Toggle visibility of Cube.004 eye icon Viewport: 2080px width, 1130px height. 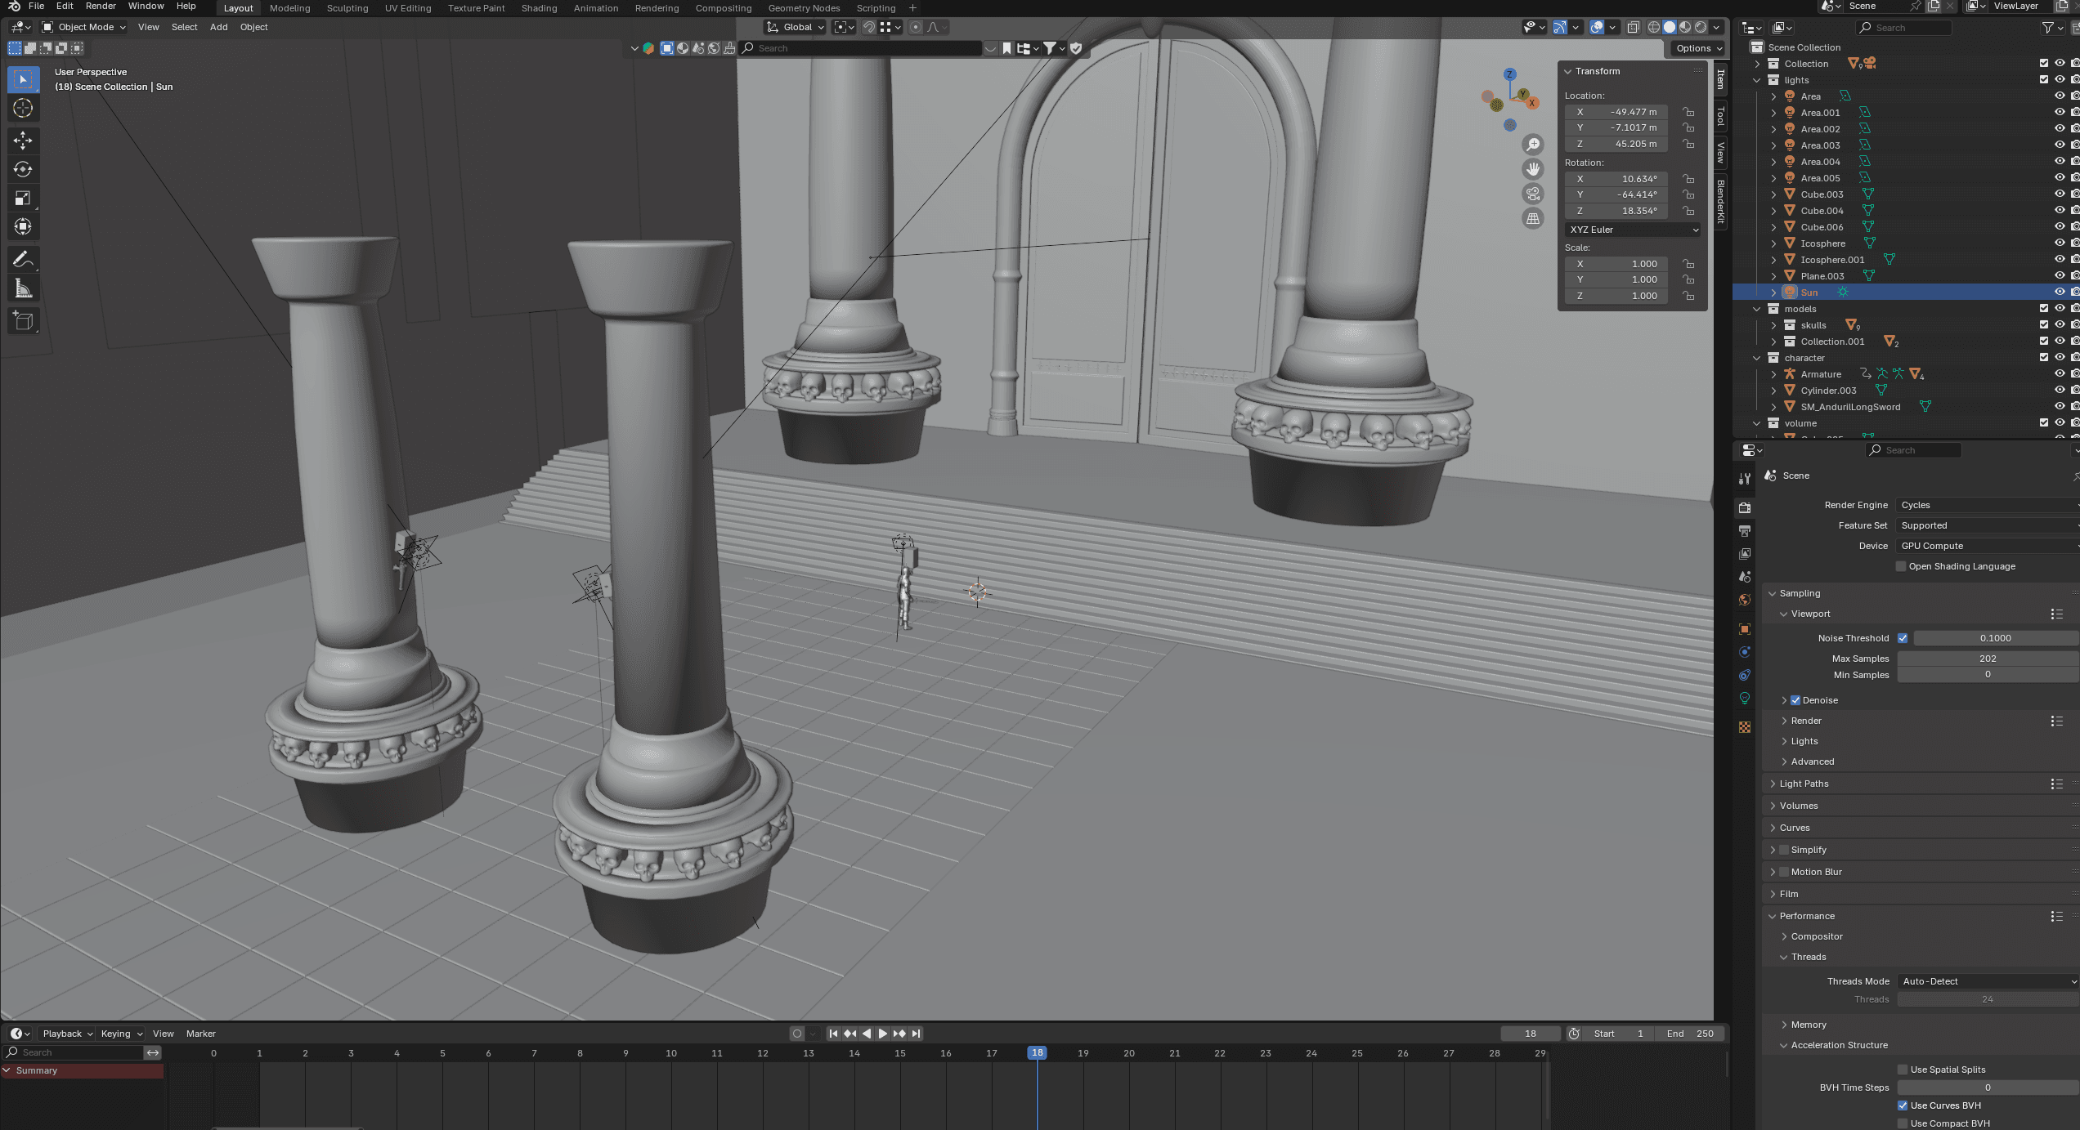2060,211
